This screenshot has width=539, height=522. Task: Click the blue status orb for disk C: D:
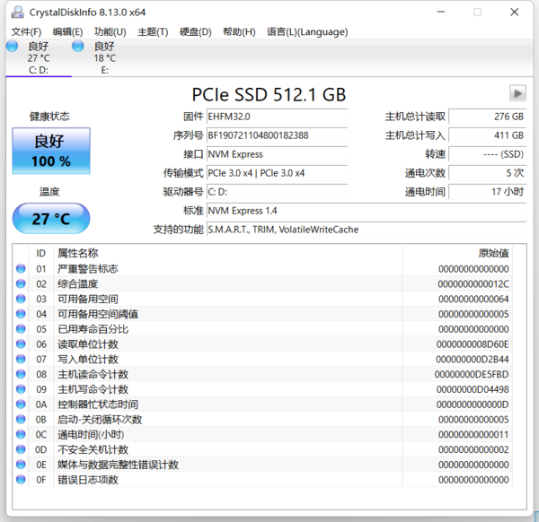click(x=13, y=46)
